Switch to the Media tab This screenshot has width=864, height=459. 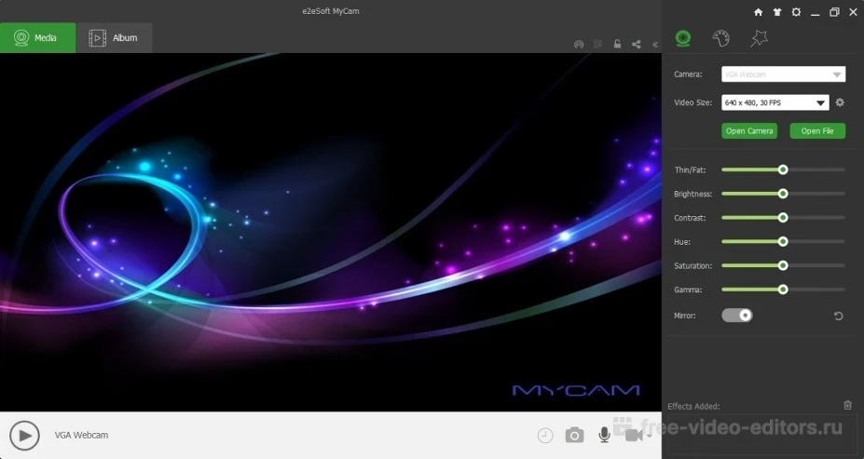click(37, 38)
